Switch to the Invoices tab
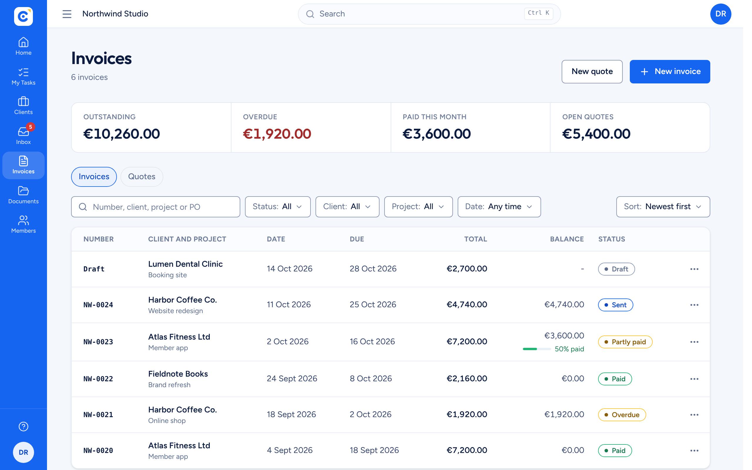 (94, 177)
